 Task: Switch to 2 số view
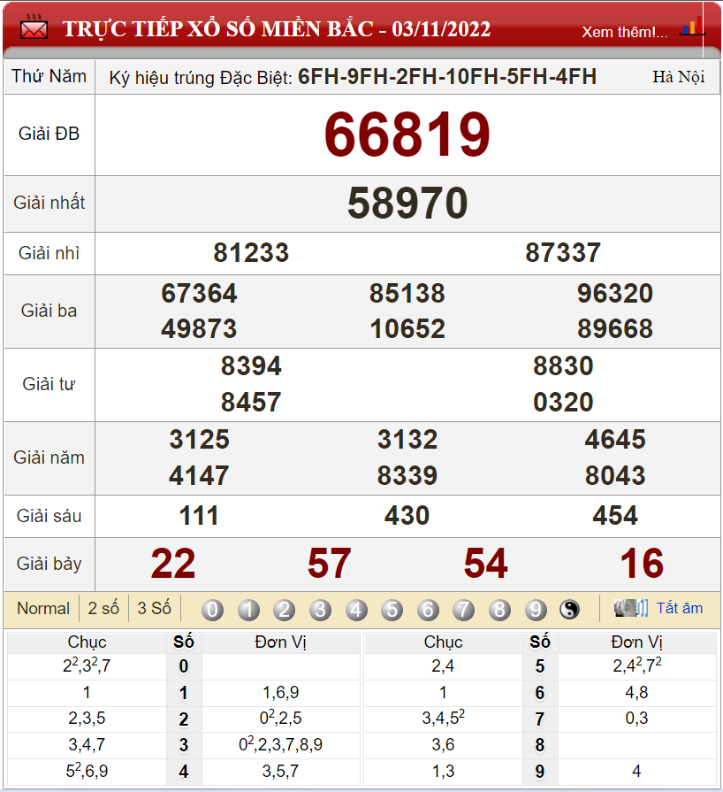coord(103,608)
